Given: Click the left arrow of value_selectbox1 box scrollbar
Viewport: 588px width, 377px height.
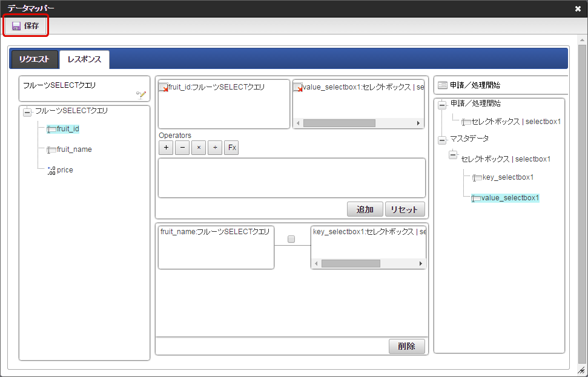Looking at the screenshot, I should [298, 123].
